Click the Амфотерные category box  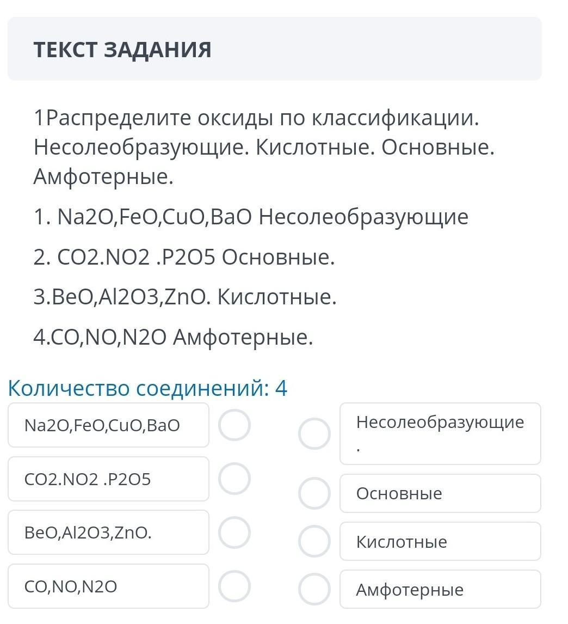[440, 589]
